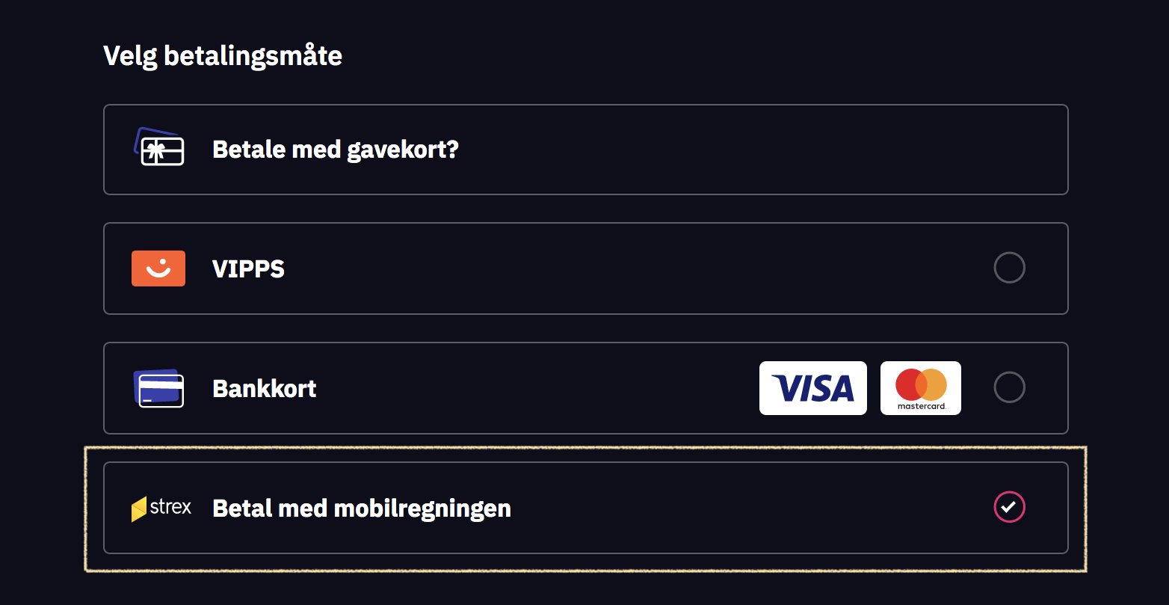Select the VIPPS radio button
This screenshot has width=1169, height=605.
pos(1009,268)
